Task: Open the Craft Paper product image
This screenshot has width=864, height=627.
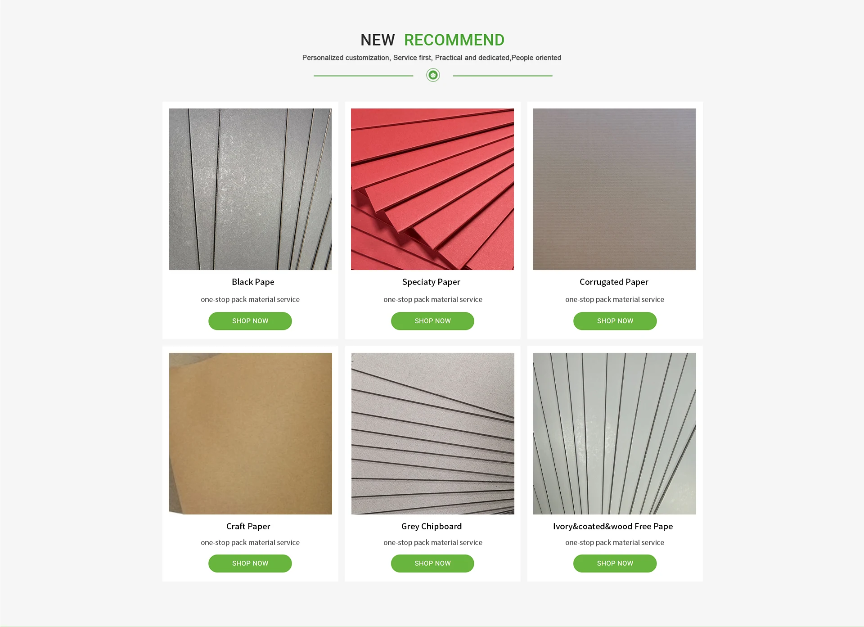Action: (251, 433)
